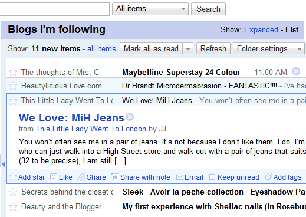Select List view
The image size is (306, 217).
pos(292,30)
